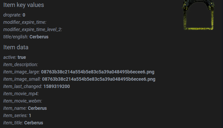Click the item_movie_webm label

[22, 101]
